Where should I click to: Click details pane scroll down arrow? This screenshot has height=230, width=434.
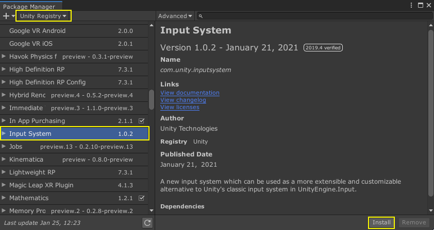point(431,210)
